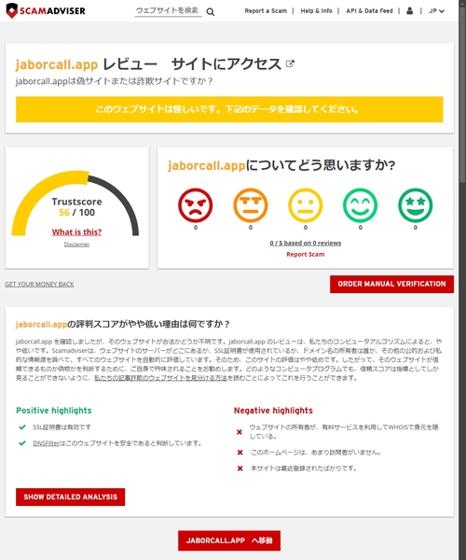Select the star-eyed green face rating
The width and height of the screenshot is (466, 560).
[415, 205]
